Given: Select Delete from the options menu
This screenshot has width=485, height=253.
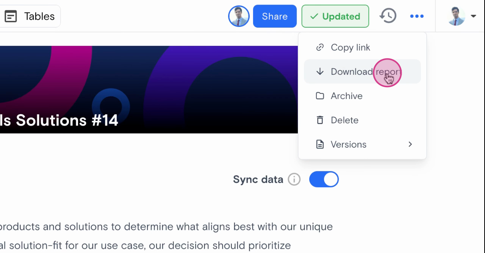Looking at the screenshot, I should [344, 120].
